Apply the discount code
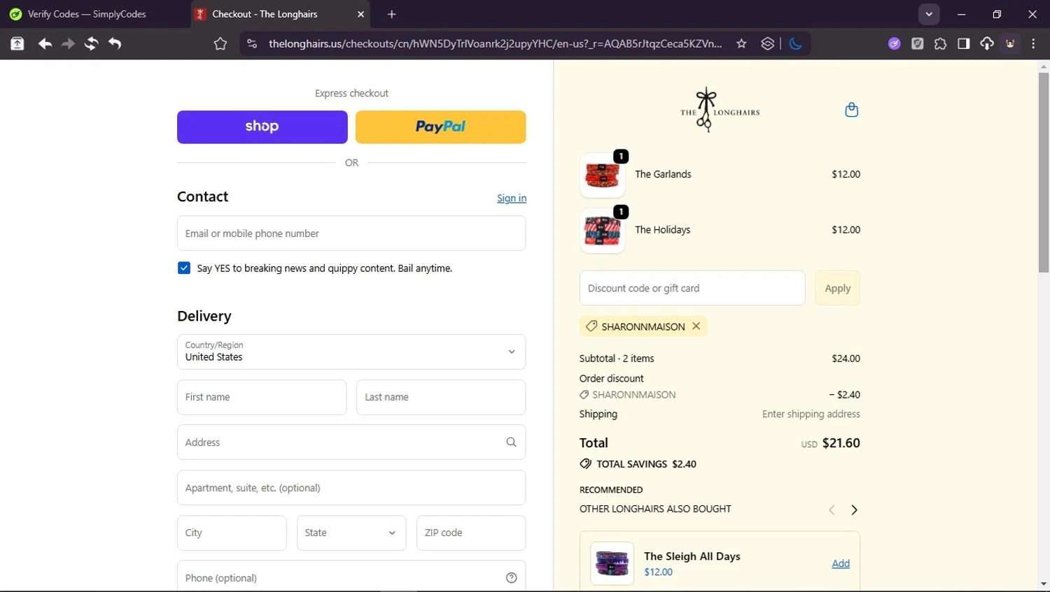 [837, 288]
